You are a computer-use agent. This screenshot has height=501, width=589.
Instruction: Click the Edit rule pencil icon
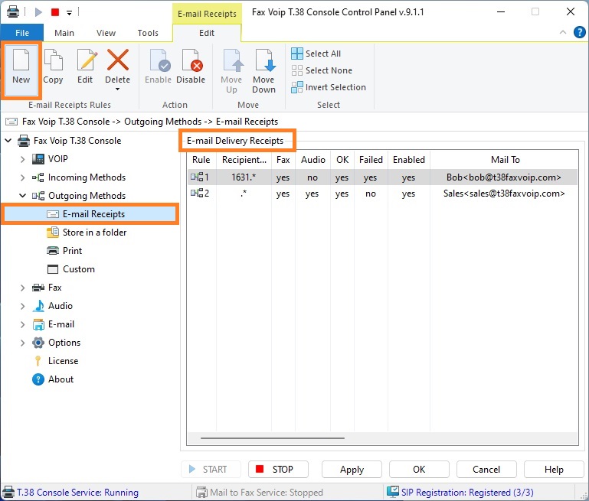point(87,60)
